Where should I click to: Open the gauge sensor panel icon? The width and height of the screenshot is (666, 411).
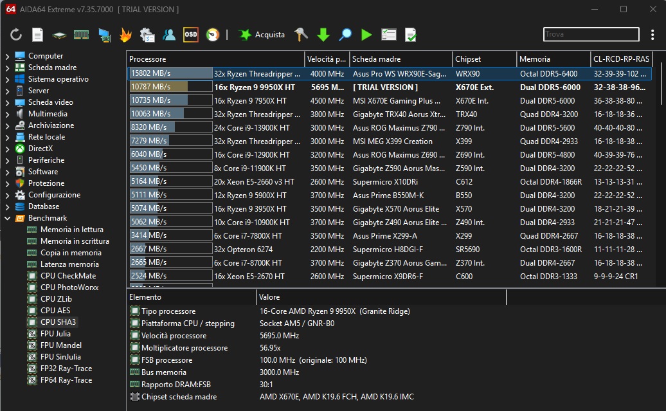coord(213,35)
